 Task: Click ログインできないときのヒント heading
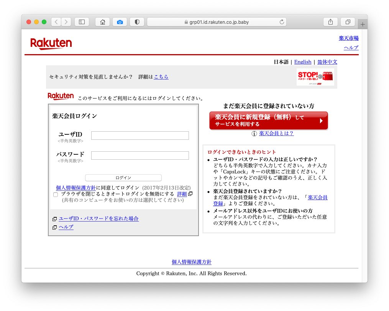coord(241,152)
